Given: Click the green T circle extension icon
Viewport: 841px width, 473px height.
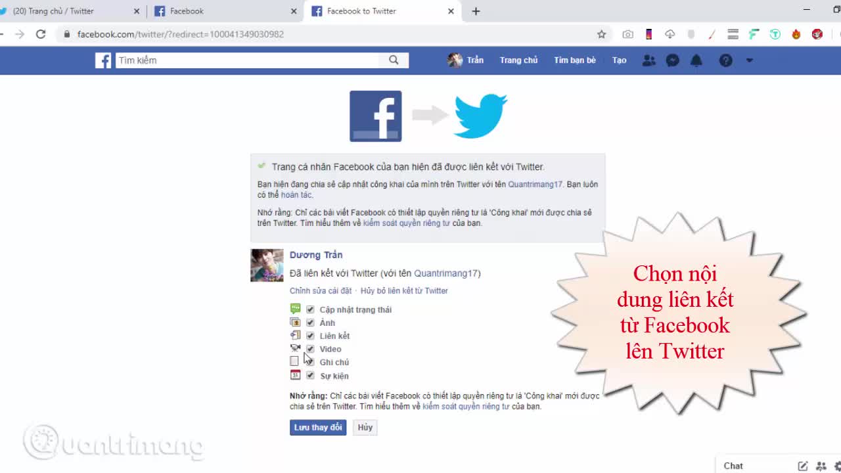Looking at the screenshot, I should [775, 34].
